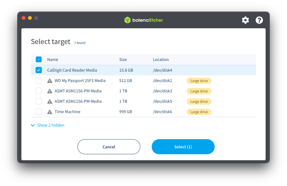This screenshot has height=186, width=287.
Task: Click the Size column header
Action: pyautogui.click(x=123, y=60)
